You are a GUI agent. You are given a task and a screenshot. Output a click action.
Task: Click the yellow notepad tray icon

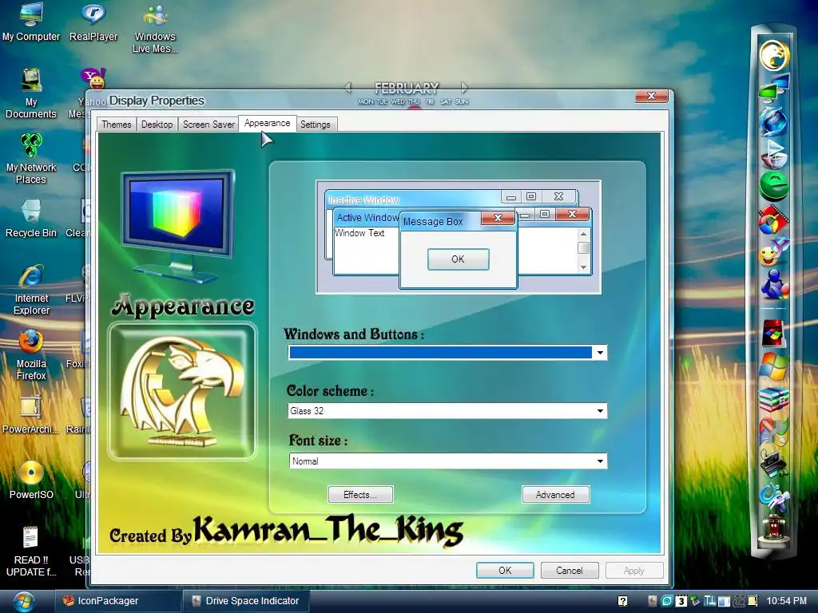[752, 601]
